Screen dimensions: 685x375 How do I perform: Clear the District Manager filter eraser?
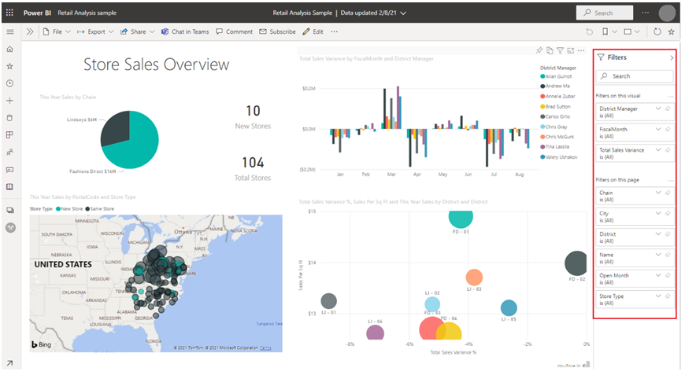tap(668, 109)
